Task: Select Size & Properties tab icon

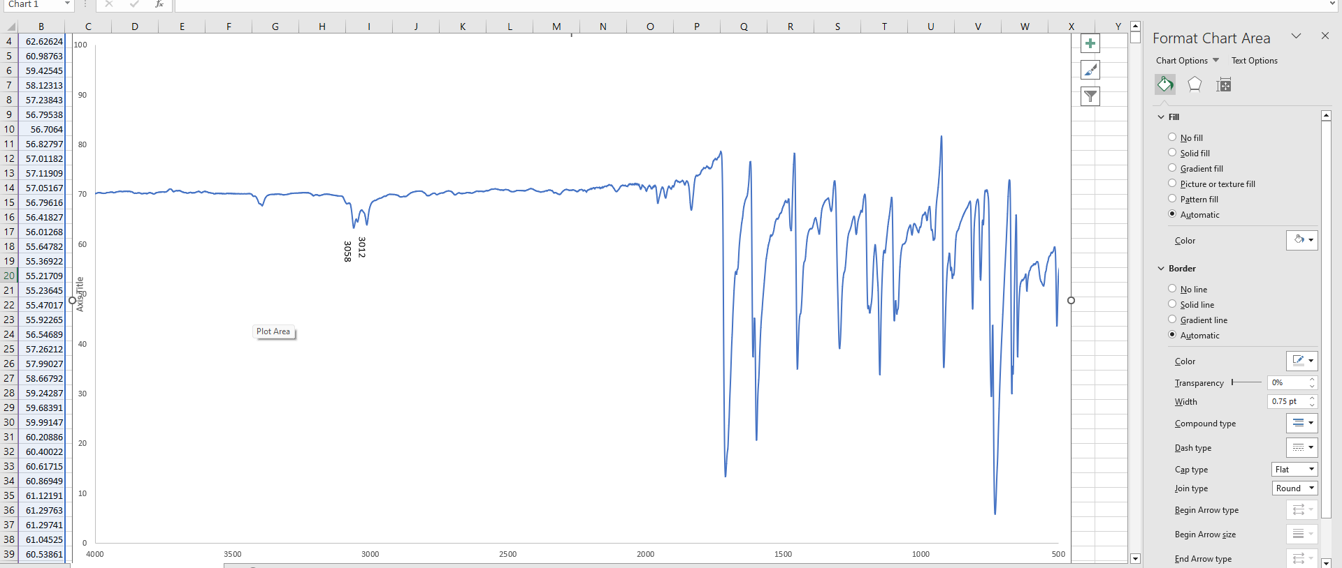Action: (1223, 85)
